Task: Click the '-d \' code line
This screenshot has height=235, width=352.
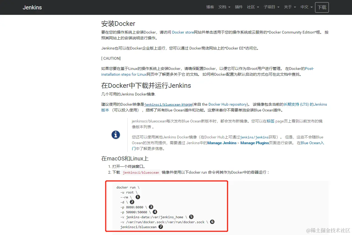Action: tap(124, 202)
